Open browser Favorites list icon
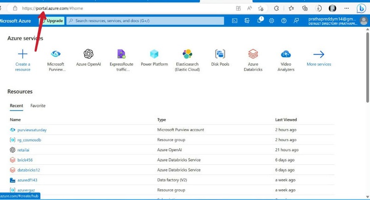 coord(291,8)
